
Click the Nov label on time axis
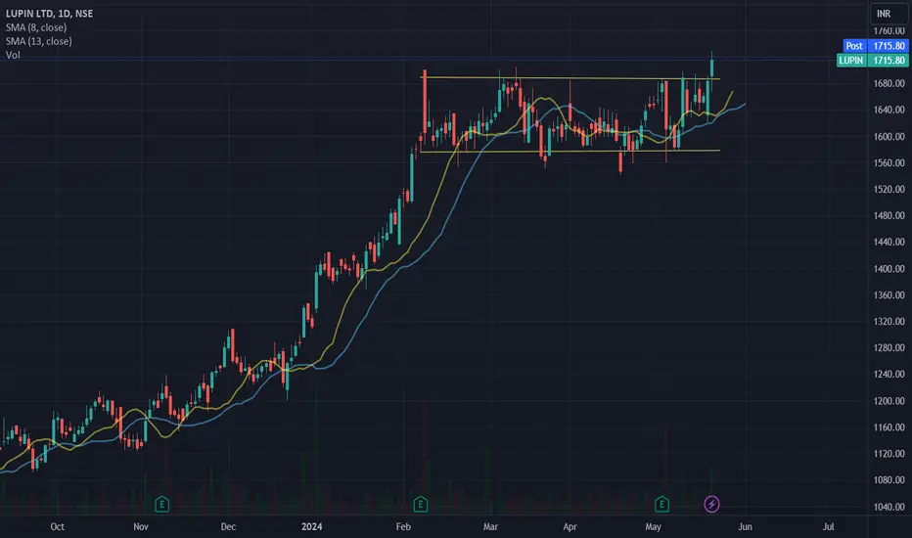pyautogui.click(x=141, y=526)
